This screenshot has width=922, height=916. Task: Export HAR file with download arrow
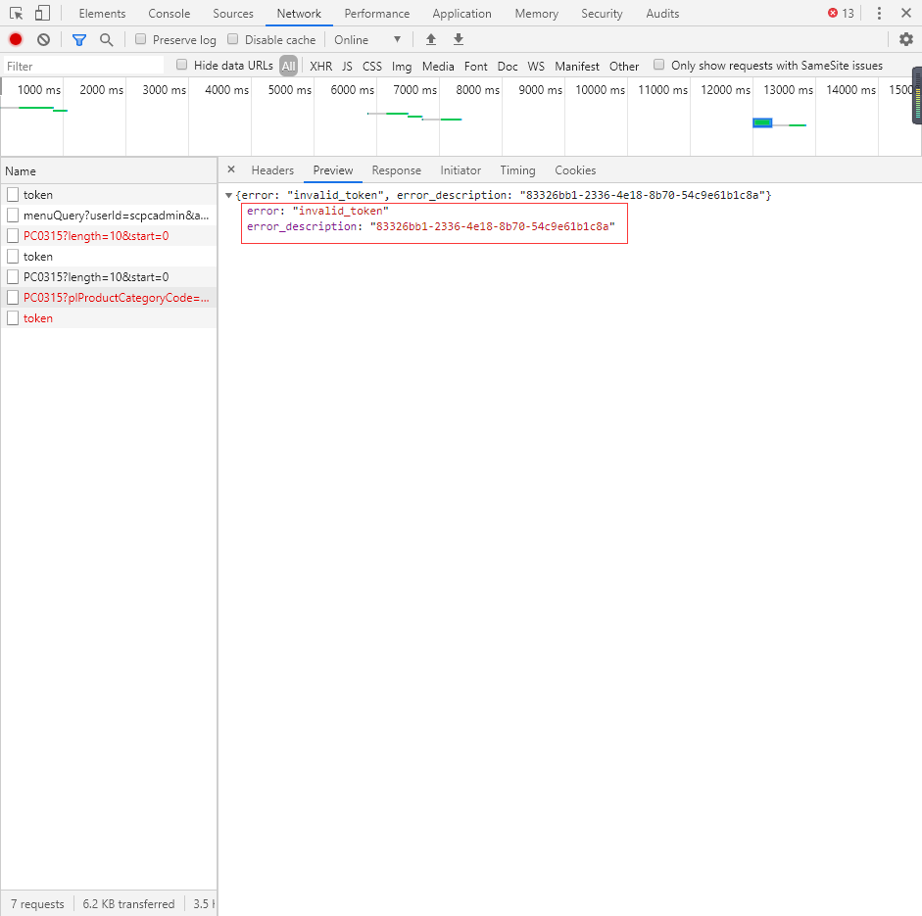459,39
